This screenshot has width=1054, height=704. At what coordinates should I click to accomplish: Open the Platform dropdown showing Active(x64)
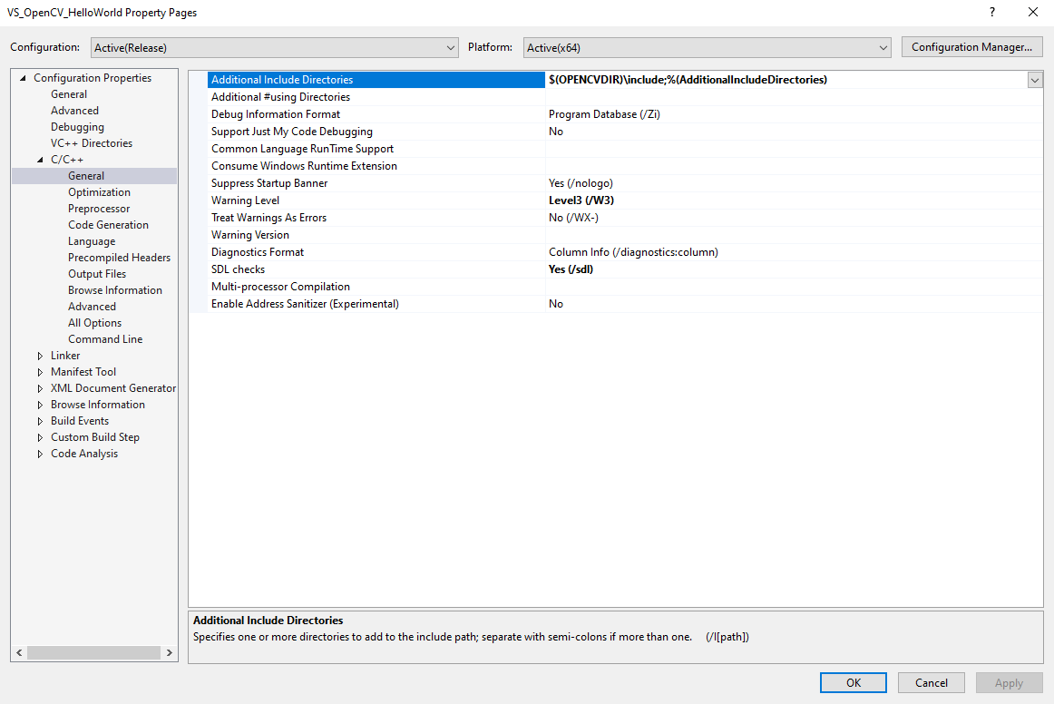tap(708, 48)
